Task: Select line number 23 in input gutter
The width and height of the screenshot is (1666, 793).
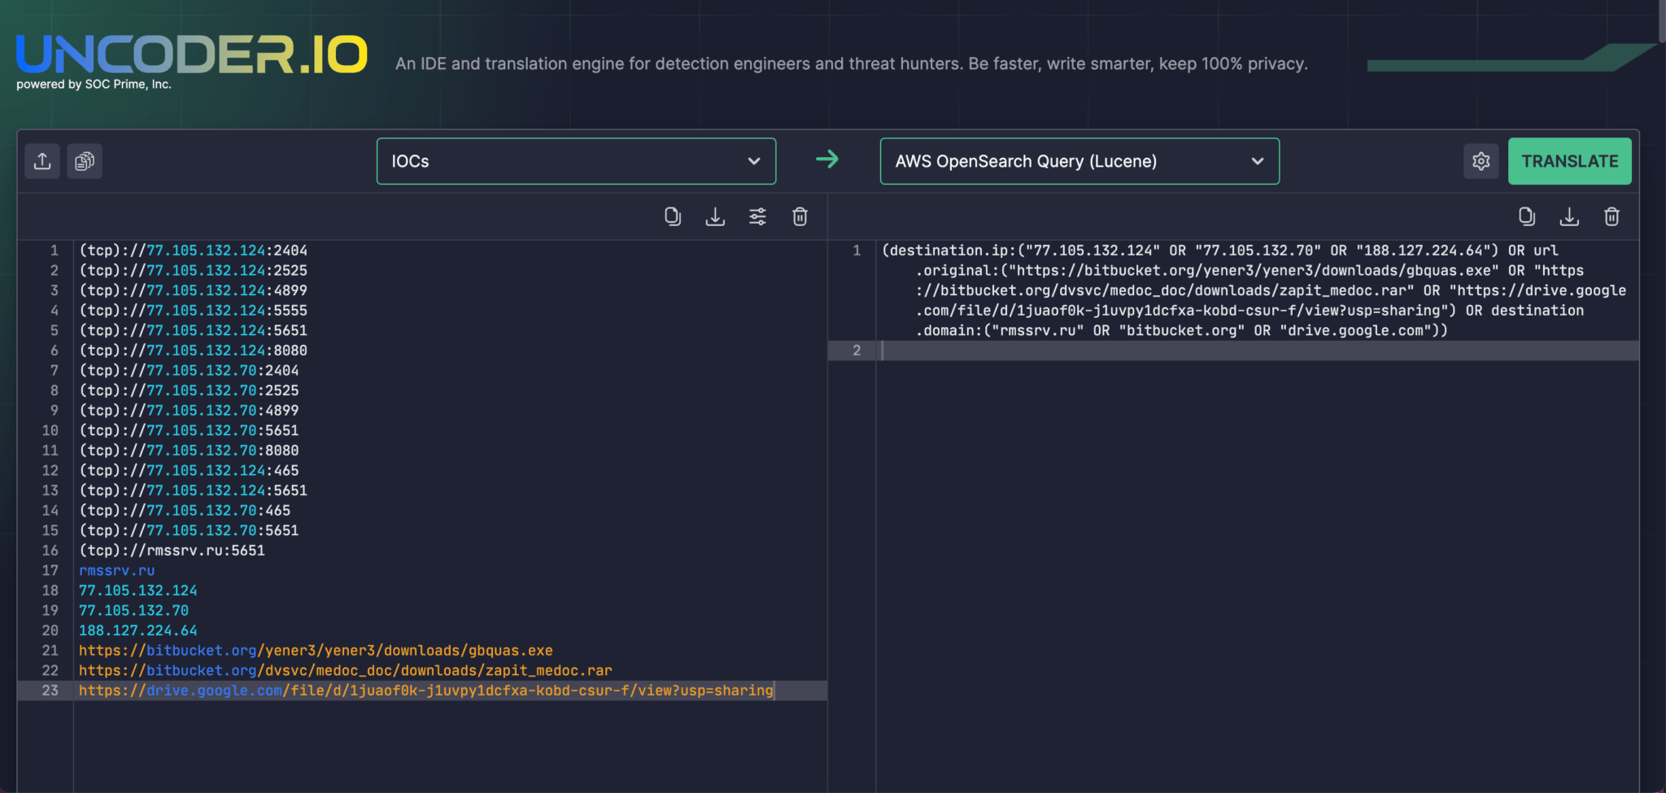Action: 50,691
